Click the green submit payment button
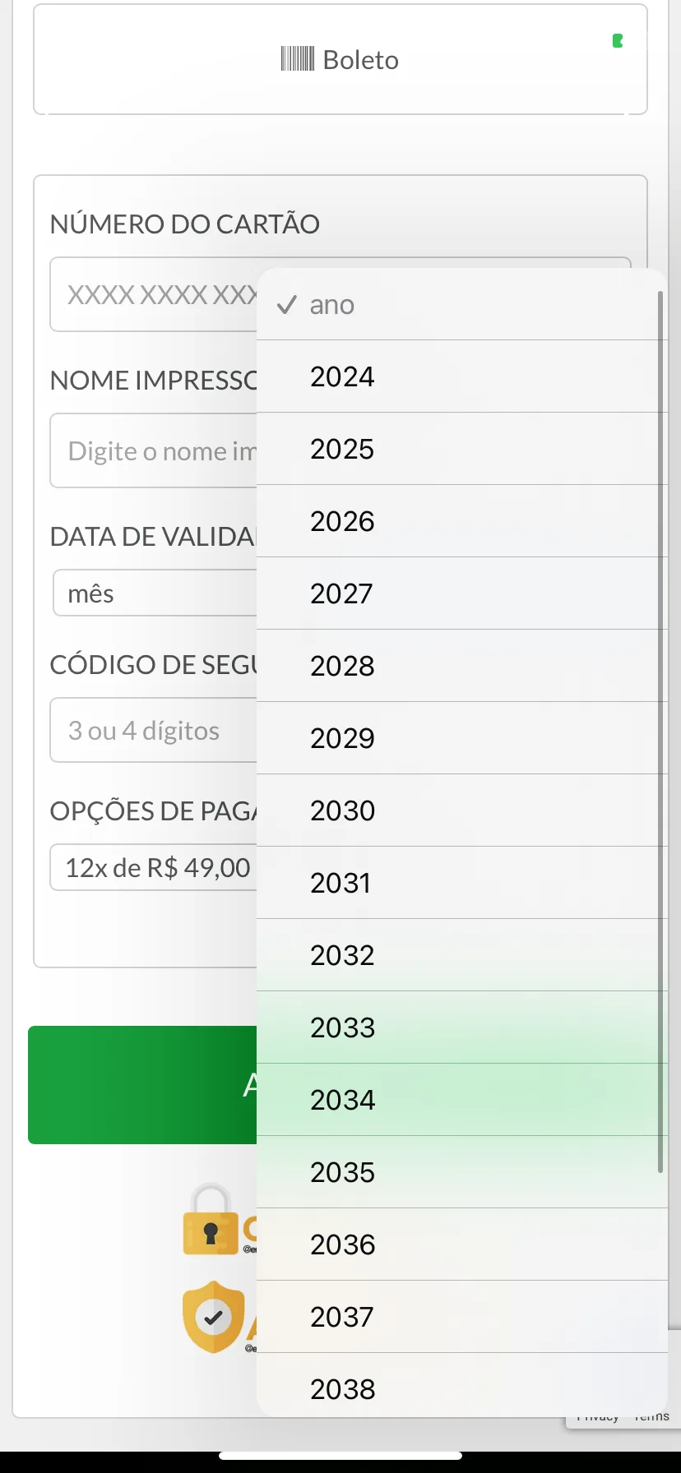 [143, 1085]
